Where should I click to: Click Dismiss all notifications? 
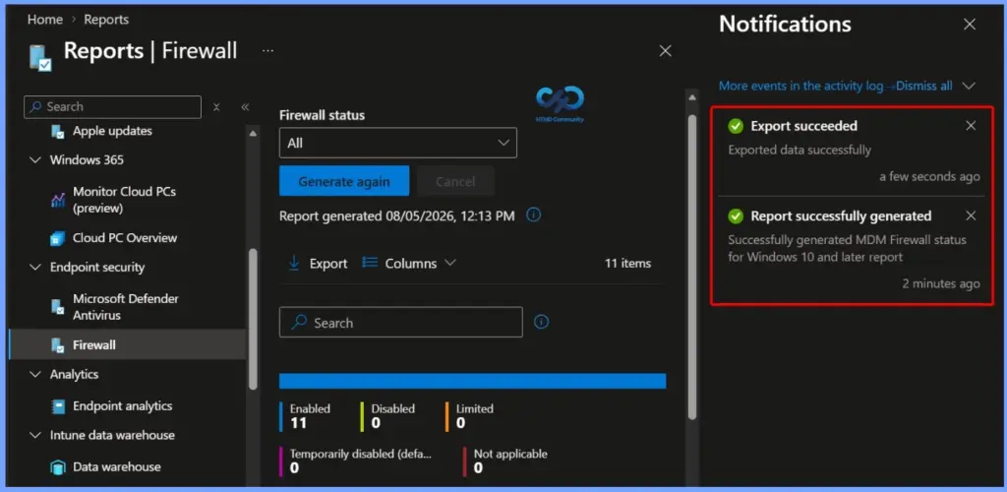pos(924,86)
